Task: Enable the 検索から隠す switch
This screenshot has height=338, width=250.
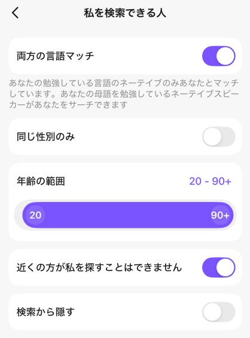Action: pyautogui.click(x=218, y=312)
